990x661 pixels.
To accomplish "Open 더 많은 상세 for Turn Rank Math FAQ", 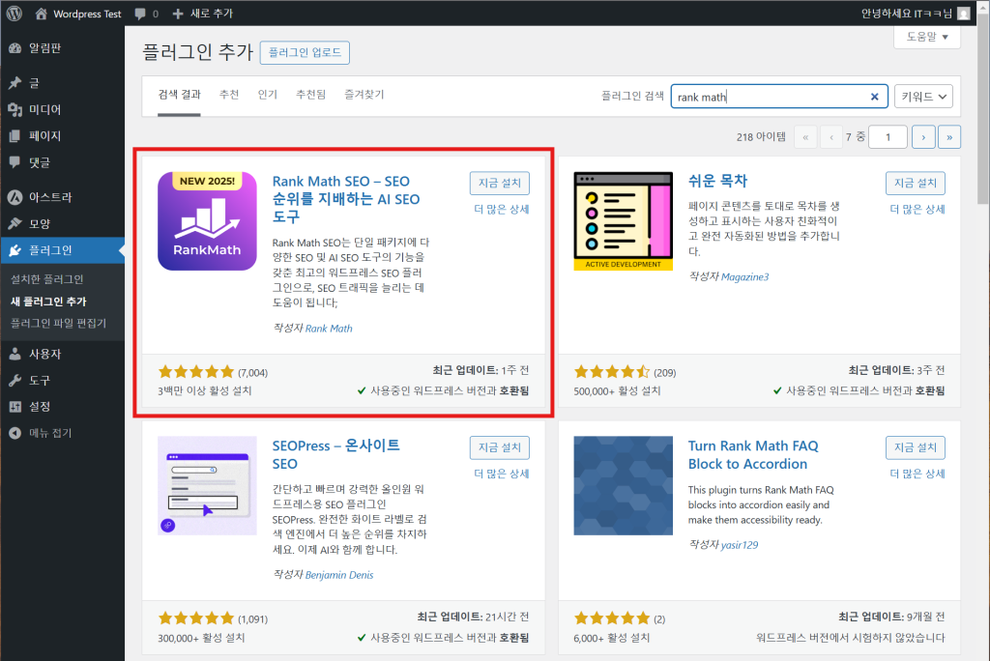I will click(917, 474).
